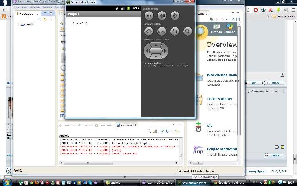Image resolution: width=297 pixels, height=186 pixels.
Task: Open Tutorials in Eclipse Welcome page
Action: [x=216, y=28]
